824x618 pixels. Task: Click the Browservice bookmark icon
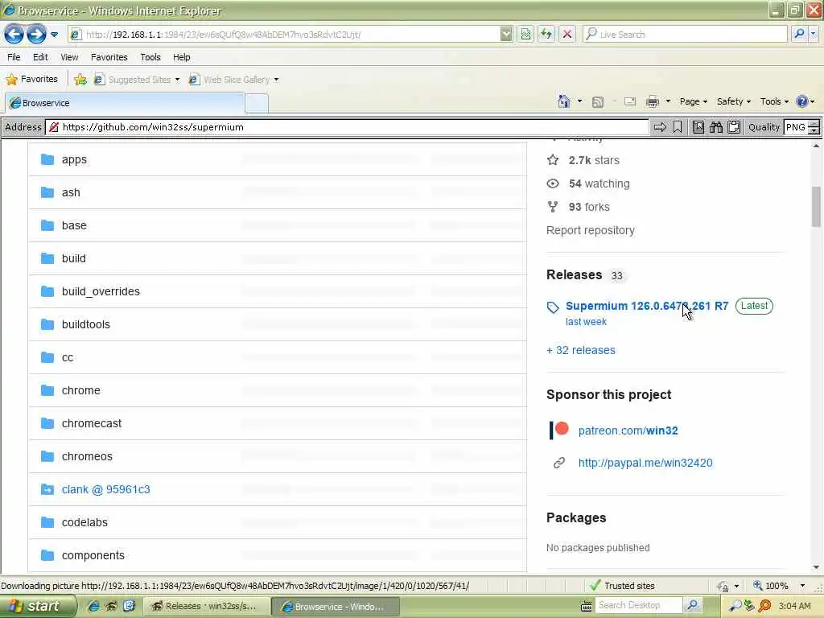678,127
